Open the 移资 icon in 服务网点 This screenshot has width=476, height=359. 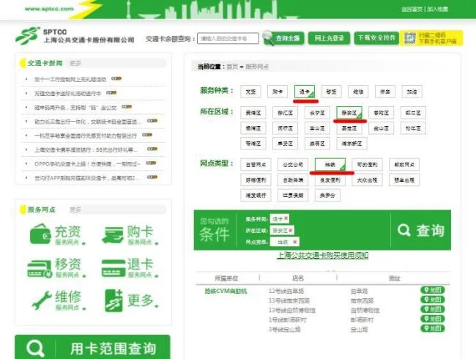[x=40, y=268]
